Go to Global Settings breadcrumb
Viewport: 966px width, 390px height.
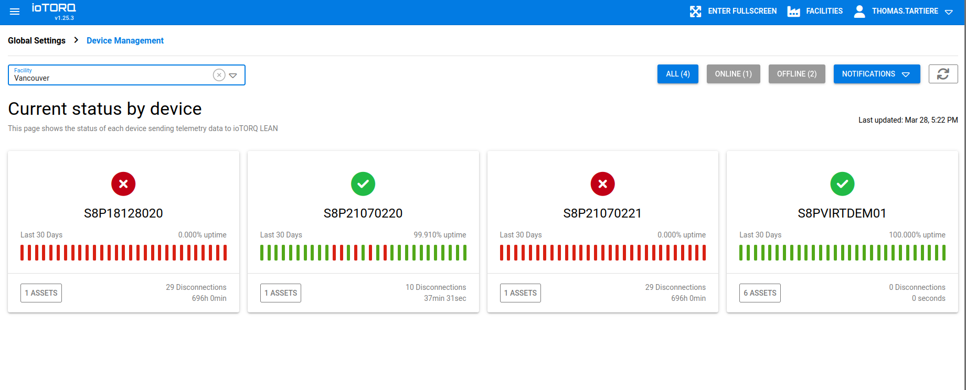[37, 41]
